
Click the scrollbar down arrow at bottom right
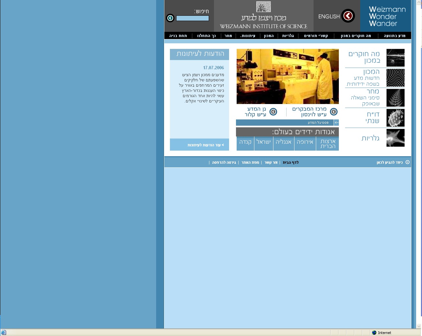tap(418, 326)
